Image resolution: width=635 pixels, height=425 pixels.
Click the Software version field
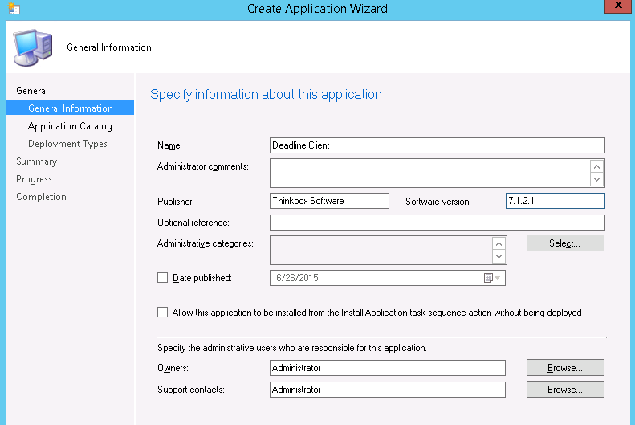pyautogui.click(x=555, y=201)
